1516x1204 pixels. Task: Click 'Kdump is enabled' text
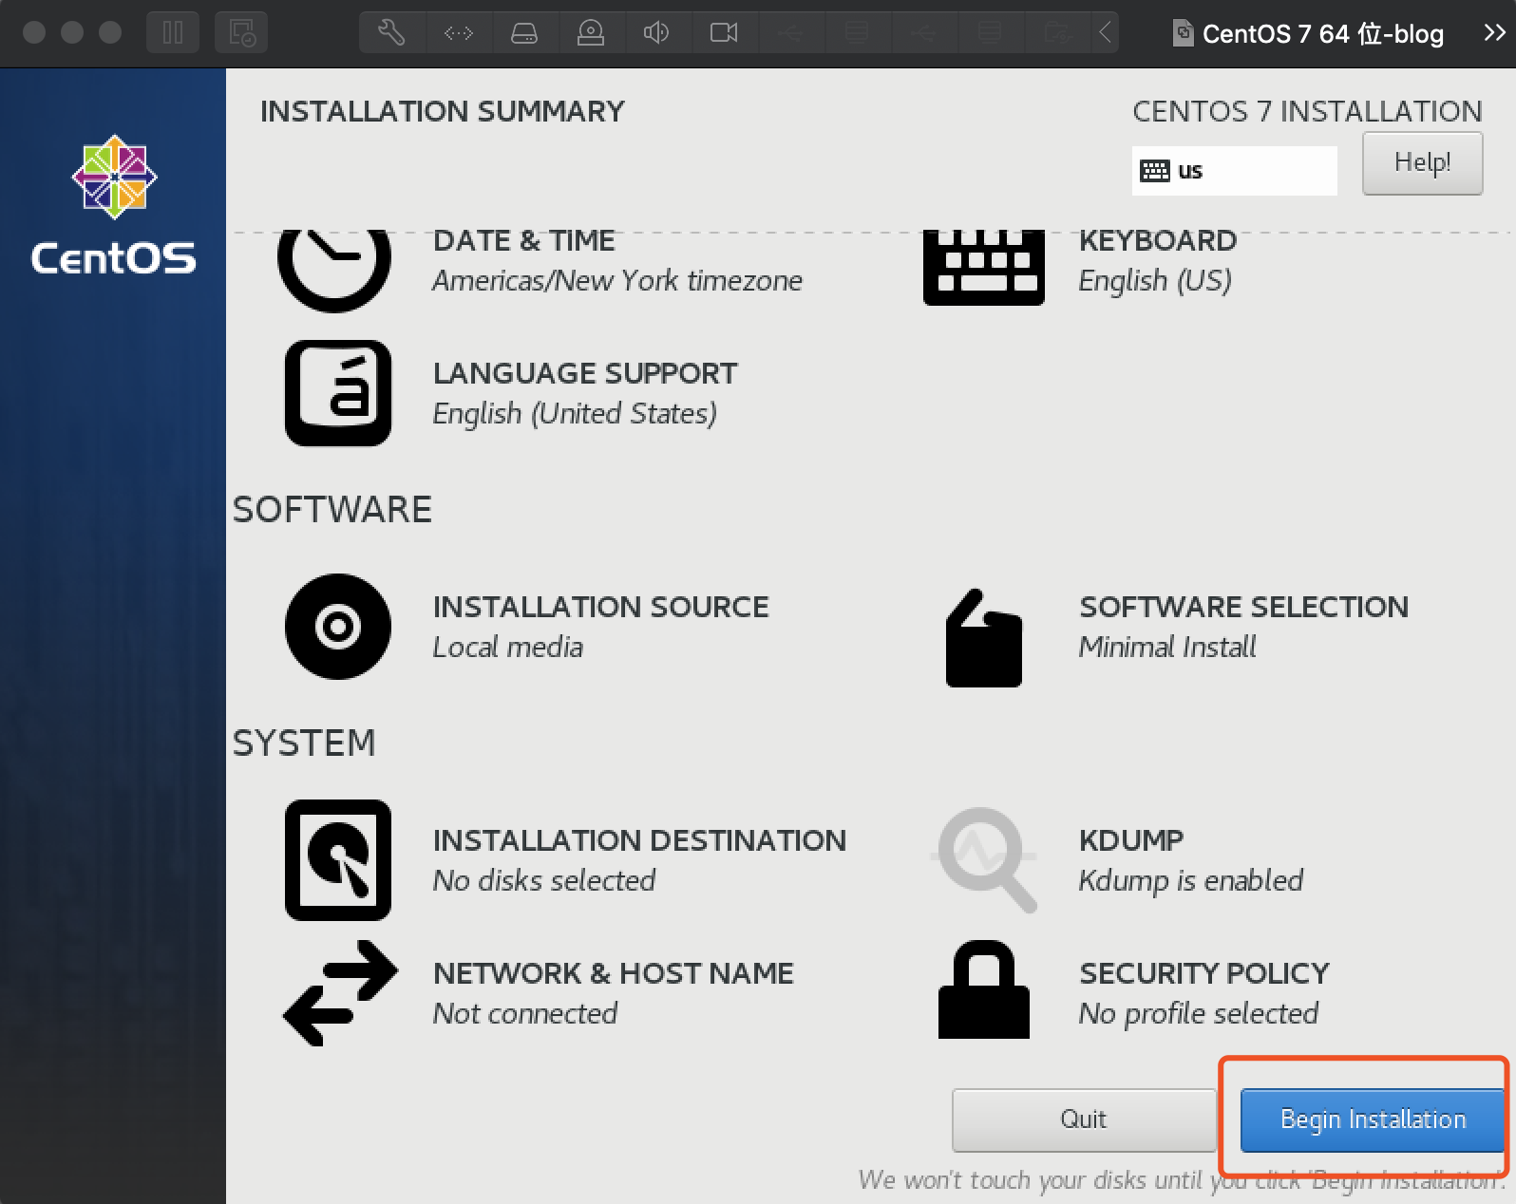tap(1191, 881)
